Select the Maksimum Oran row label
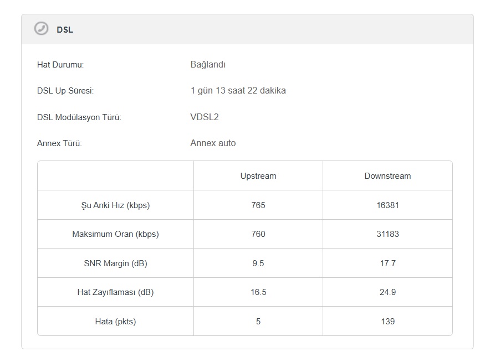This screenshot has width=495, height=357. (x=115, y=234)
